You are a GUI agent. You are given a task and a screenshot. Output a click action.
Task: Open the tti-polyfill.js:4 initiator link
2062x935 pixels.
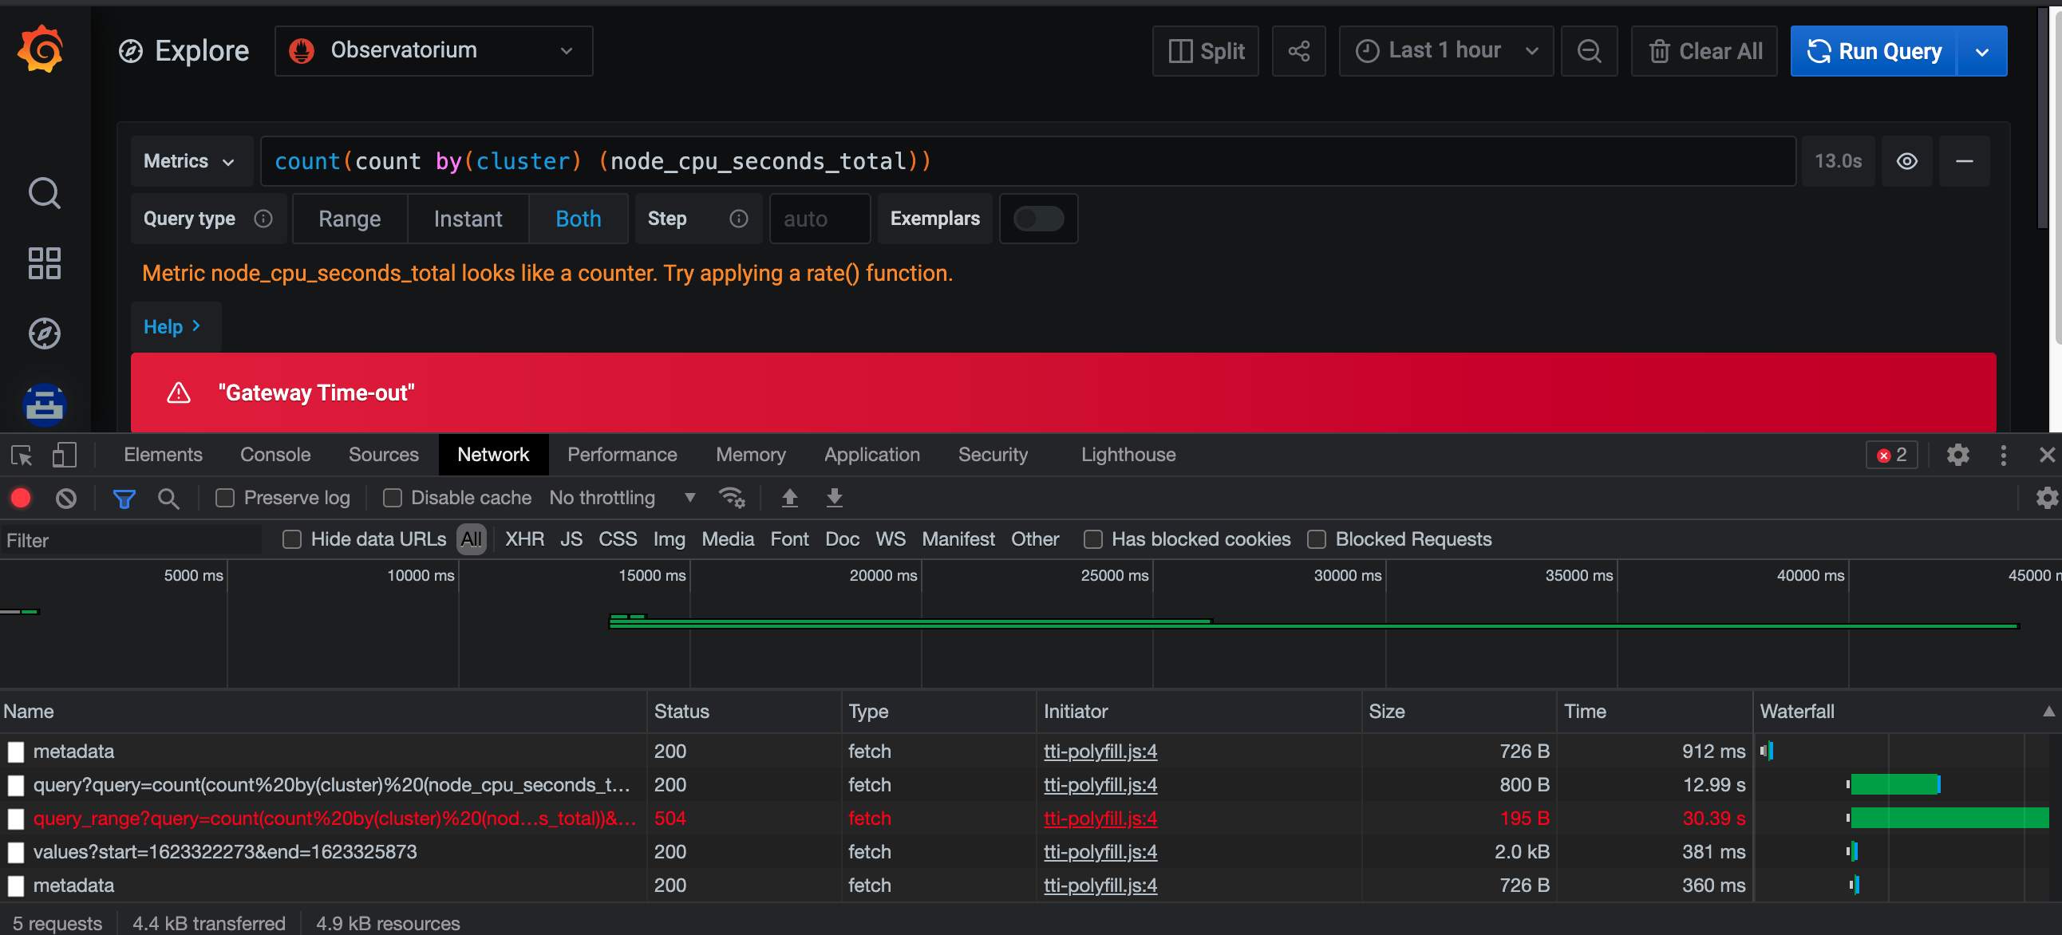[x=1100, y=751]
